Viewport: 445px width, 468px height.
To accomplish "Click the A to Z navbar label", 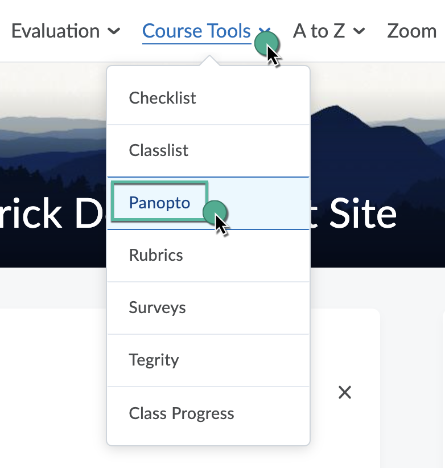I will 319,31.
